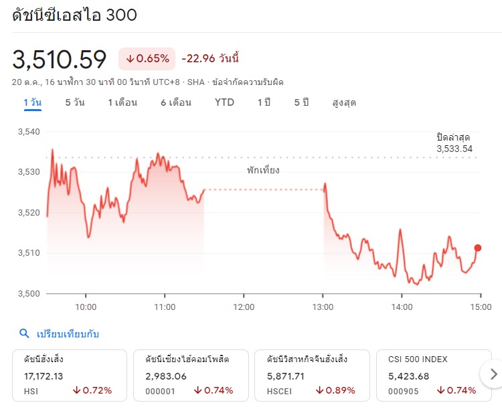Screen dimensions: 502x409
Task: Select the 1 เดือน range tab
Action: [x=122, y=102]
